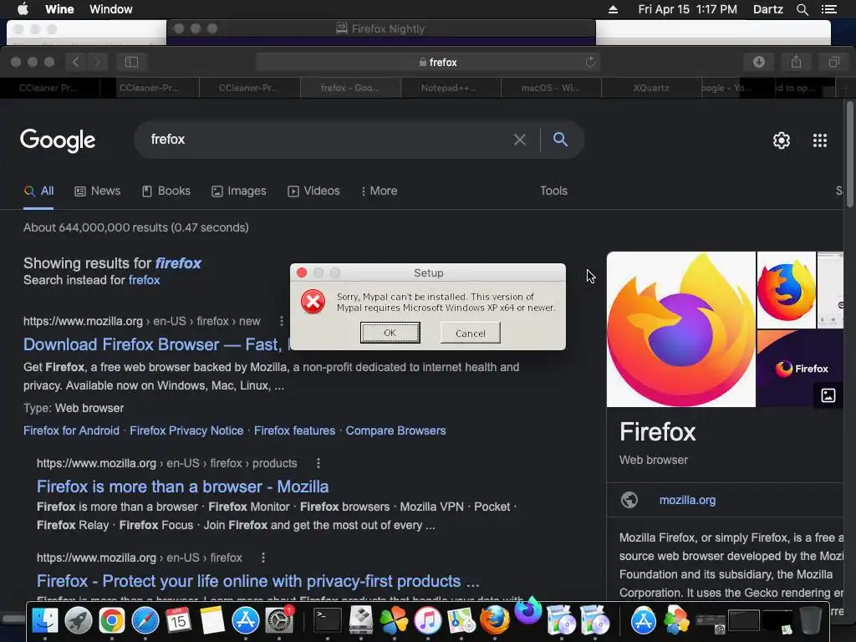Select the All results tab
Screen dimensions: 856x642
click(38, 191)
